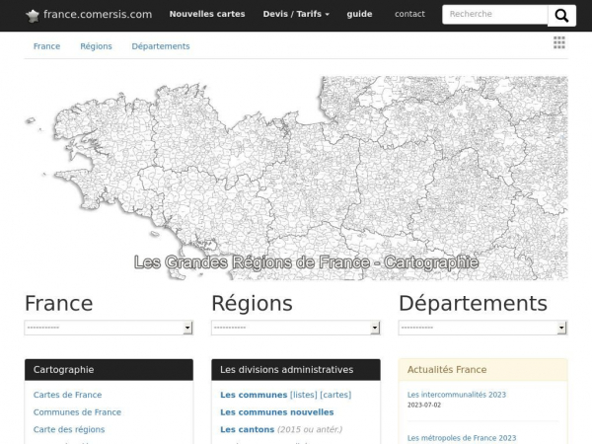Click the France star logo icon
This screenshot has width=592, height=444.
tap(33, 16)
